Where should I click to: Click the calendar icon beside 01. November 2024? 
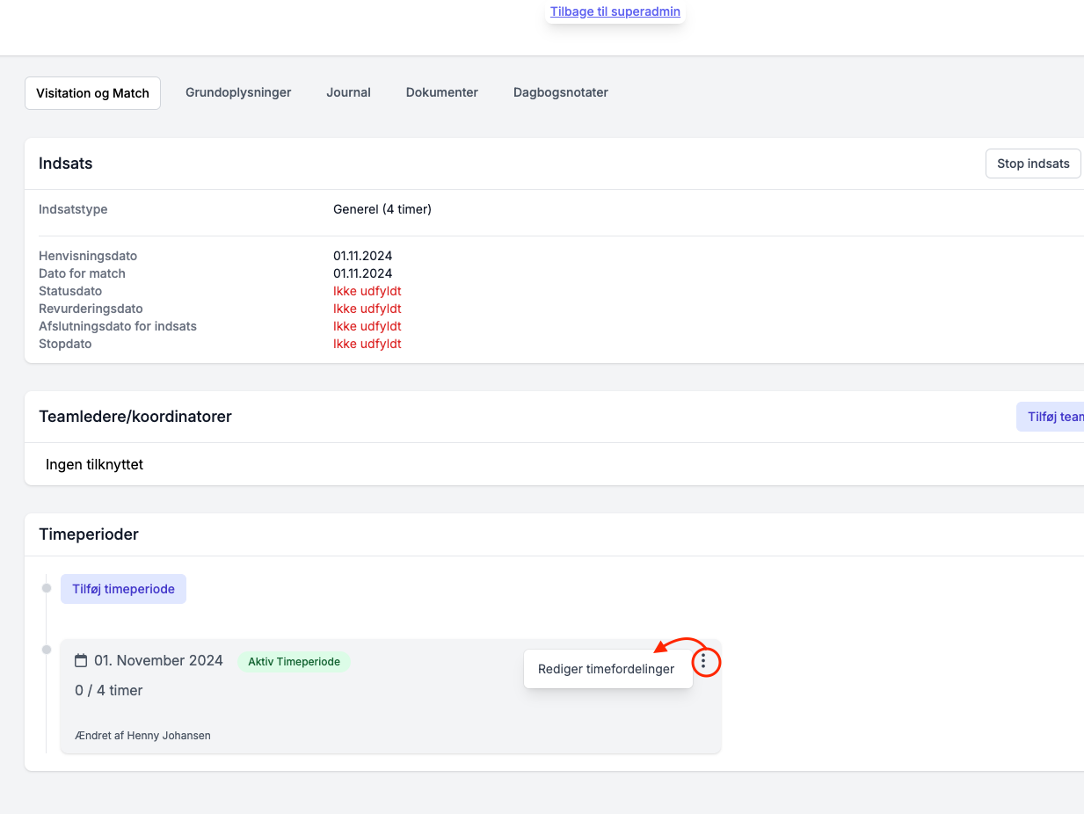click(x=81, y=660)
